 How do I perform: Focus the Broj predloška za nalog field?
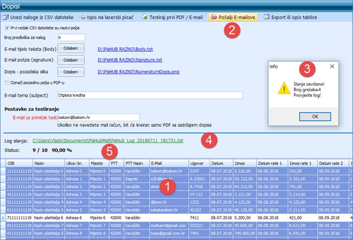coord(71,37)
